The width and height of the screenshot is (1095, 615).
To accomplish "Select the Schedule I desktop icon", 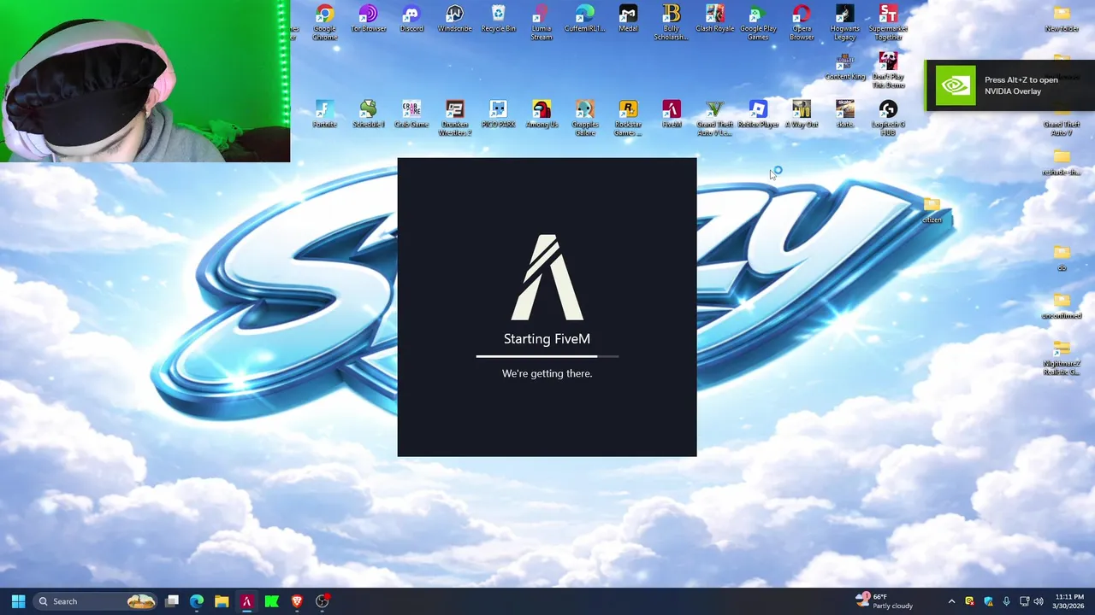I will point(369,114).
